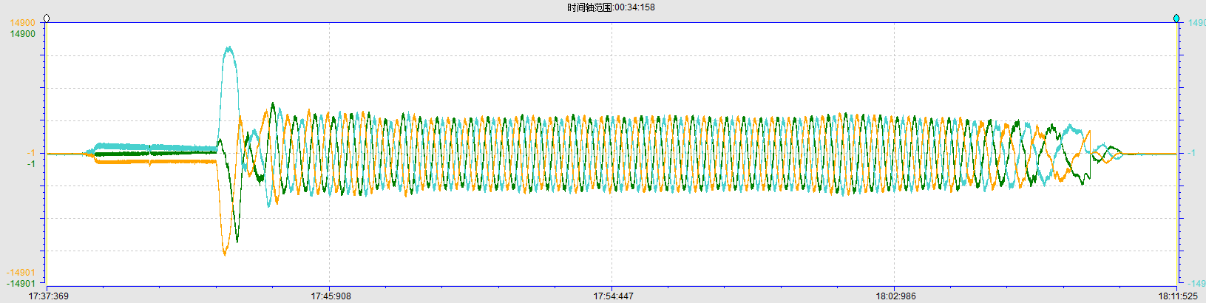Click the orange -1 label on left axis
1206x303 pixels.
click(x=31, y=153)
